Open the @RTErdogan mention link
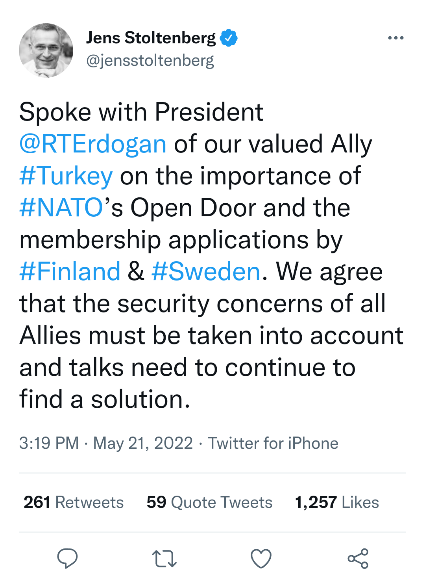 93,144
